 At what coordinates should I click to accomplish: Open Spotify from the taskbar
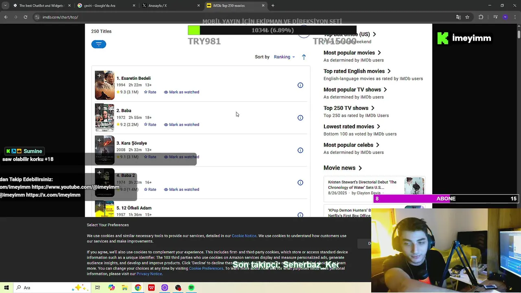tap(191, 288)
